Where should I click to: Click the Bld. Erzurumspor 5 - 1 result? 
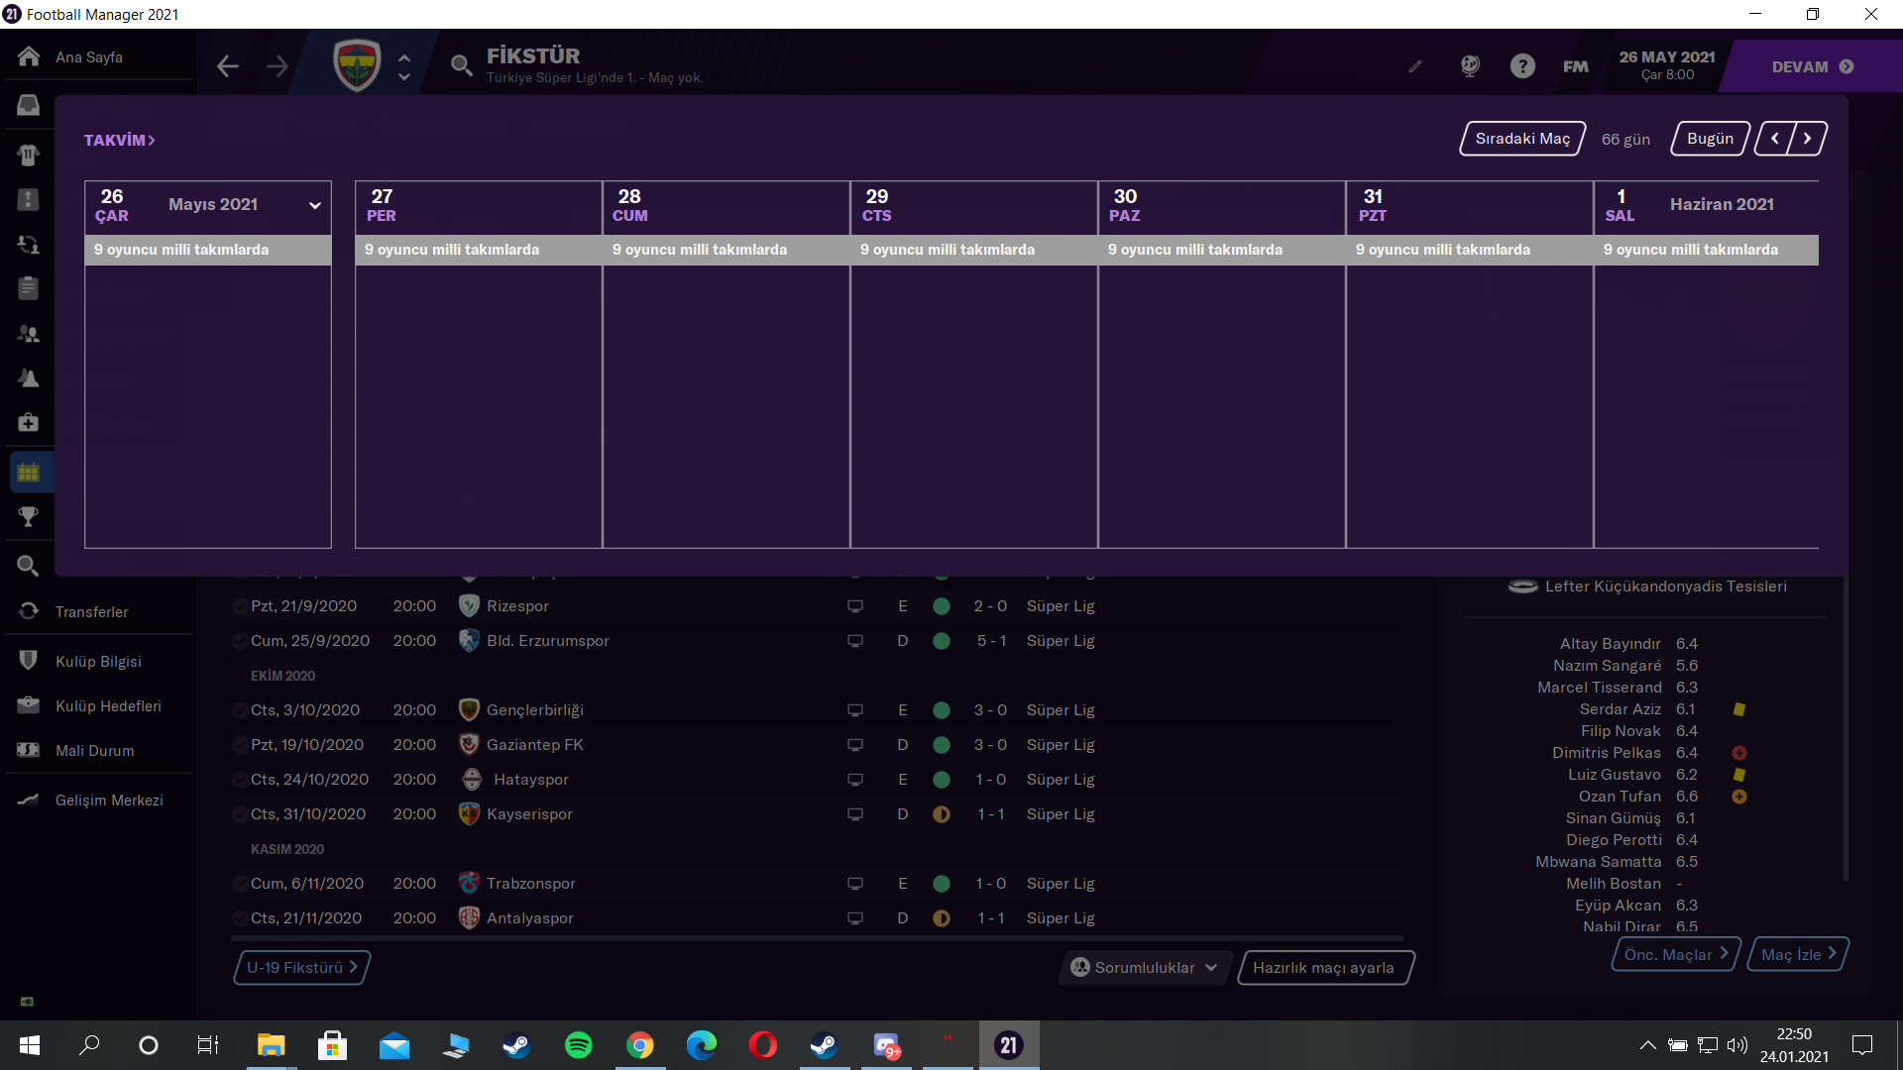point(991,641)
